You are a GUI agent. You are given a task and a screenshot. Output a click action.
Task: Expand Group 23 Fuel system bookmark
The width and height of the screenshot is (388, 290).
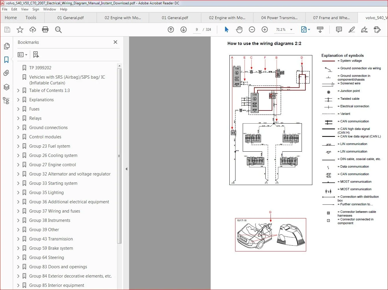pos(18,146)
